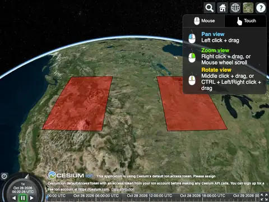The height and width of the screenshot is (202, 269).
Task: Click the '1x' speed label
Action: click(x=23, y=184)
